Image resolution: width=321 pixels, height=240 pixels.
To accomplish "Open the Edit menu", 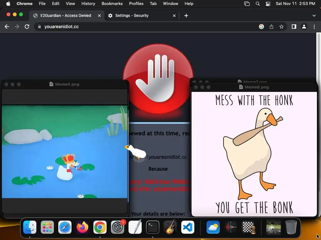I will click(x=56, y=4).
